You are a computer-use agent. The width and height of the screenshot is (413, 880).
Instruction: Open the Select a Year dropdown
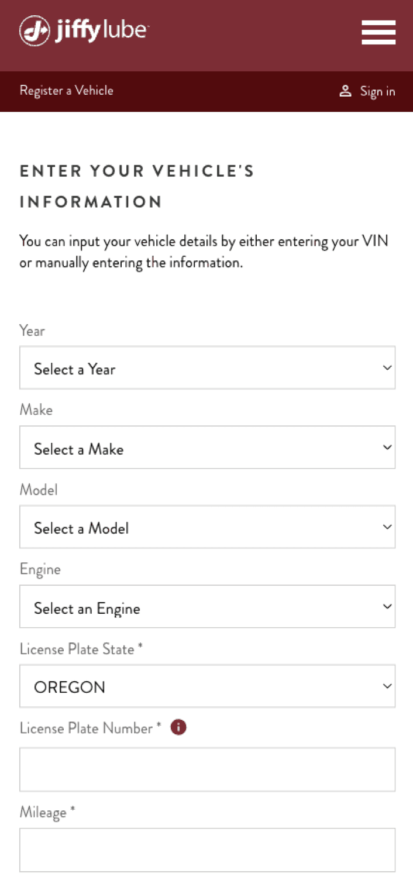click(x=207, y=368)
